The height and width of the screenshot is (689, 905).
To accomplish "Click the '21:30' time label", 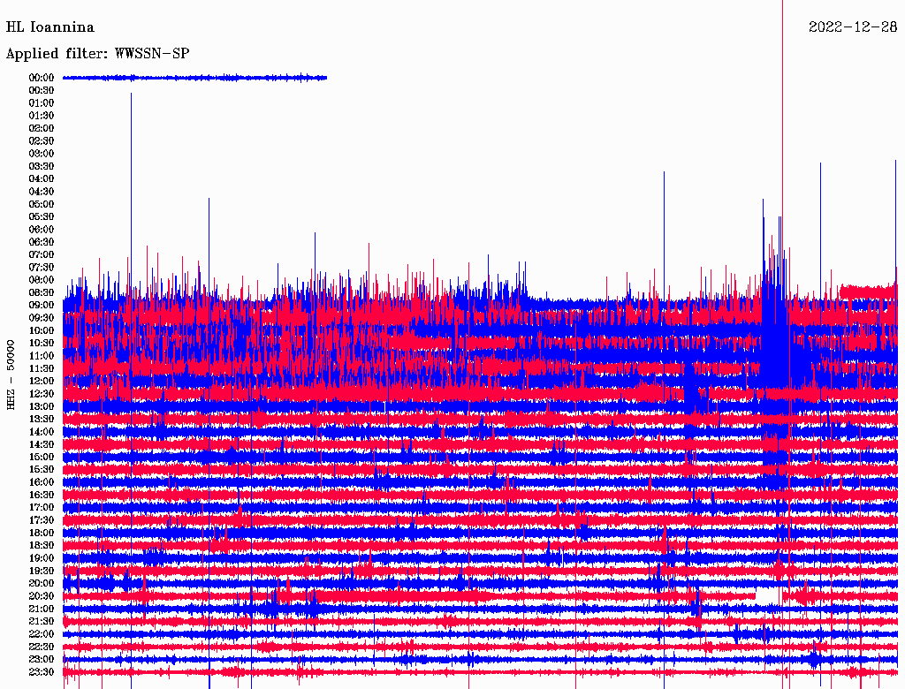I will pyautogui.click(x=42, y=622).
